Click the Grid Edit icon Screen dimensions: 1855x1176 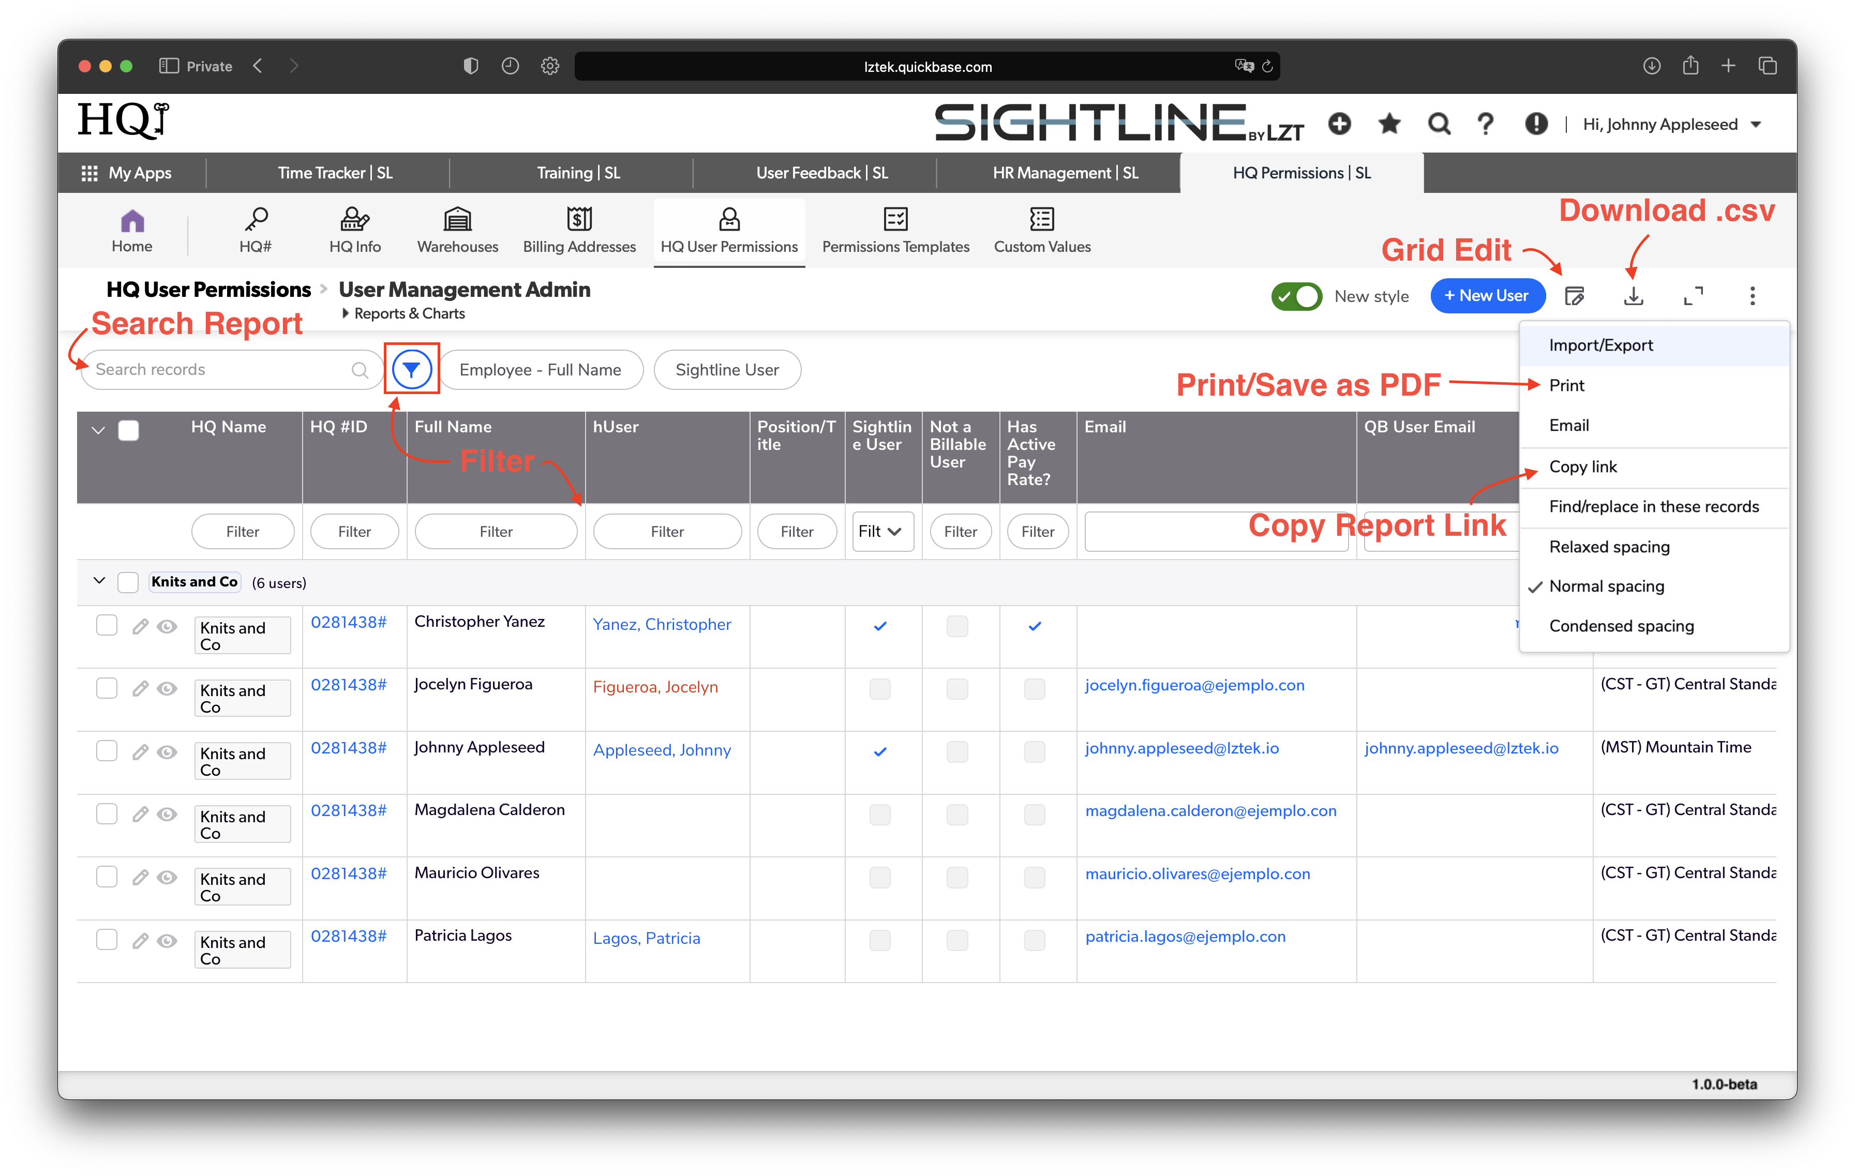[1575, 295]
